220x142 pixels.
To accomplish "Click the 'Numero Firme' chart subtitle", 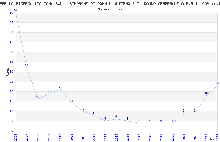I will click(x=110, y=9).
